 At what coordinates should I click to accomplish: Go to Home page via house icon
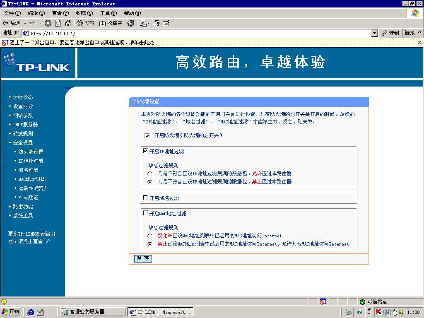(x=68, y=23)
